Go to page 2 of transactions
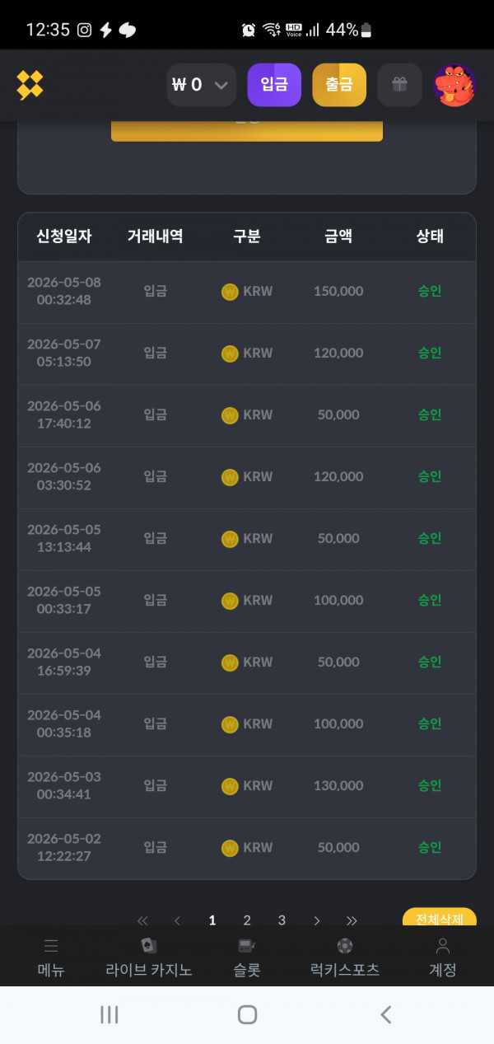 (247, 920)
